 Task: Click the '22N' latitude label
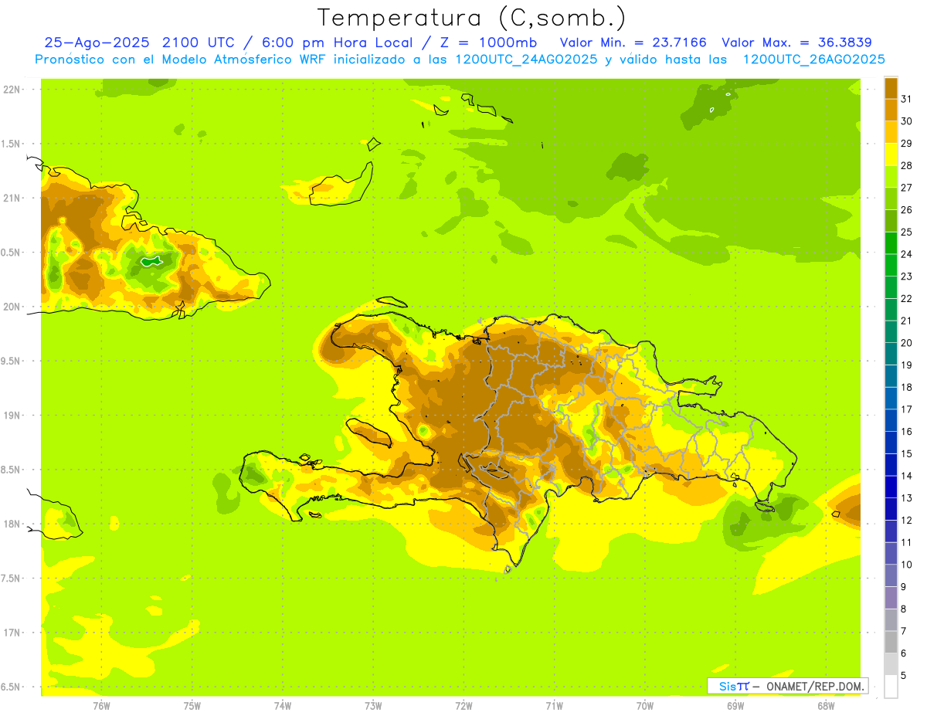tap(12, 89)
